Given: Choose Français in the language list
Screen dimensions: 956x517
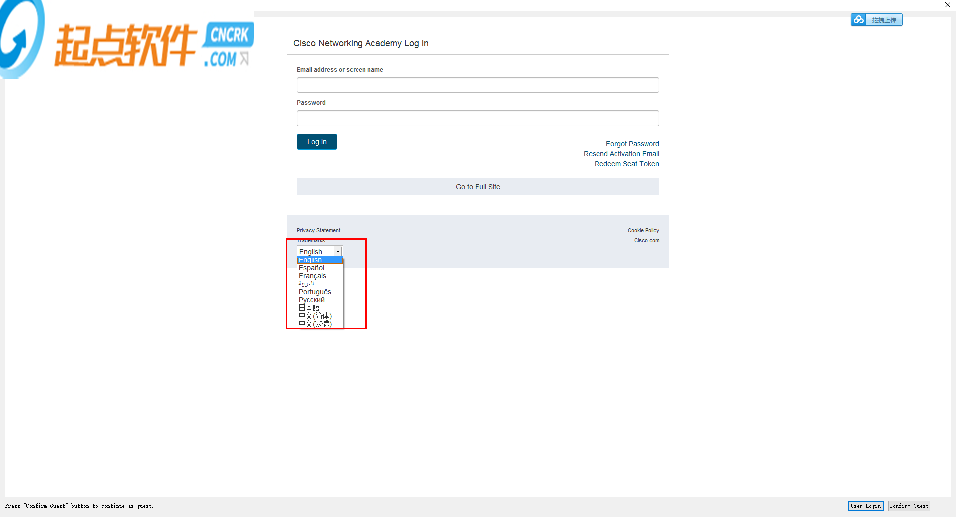Looking at the screenshot, I should [x=320, y=276].
